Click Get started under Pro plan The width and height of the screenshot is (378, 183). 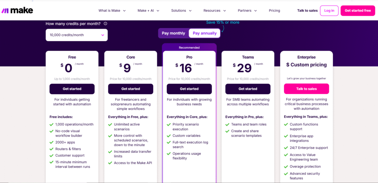(x=189, y=89)
